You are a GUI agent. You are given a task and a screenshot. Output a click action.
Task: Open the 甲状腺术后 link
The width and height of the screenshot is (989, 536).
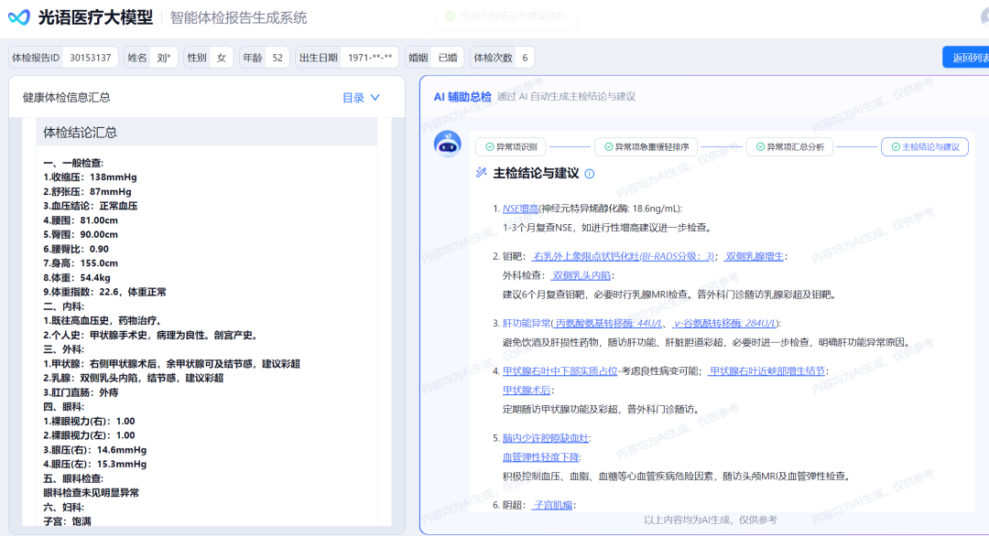tap(527, 390)
